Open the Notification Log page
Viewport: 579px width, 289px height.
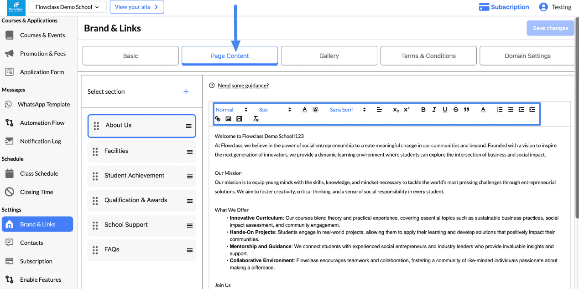pos(37,141)
